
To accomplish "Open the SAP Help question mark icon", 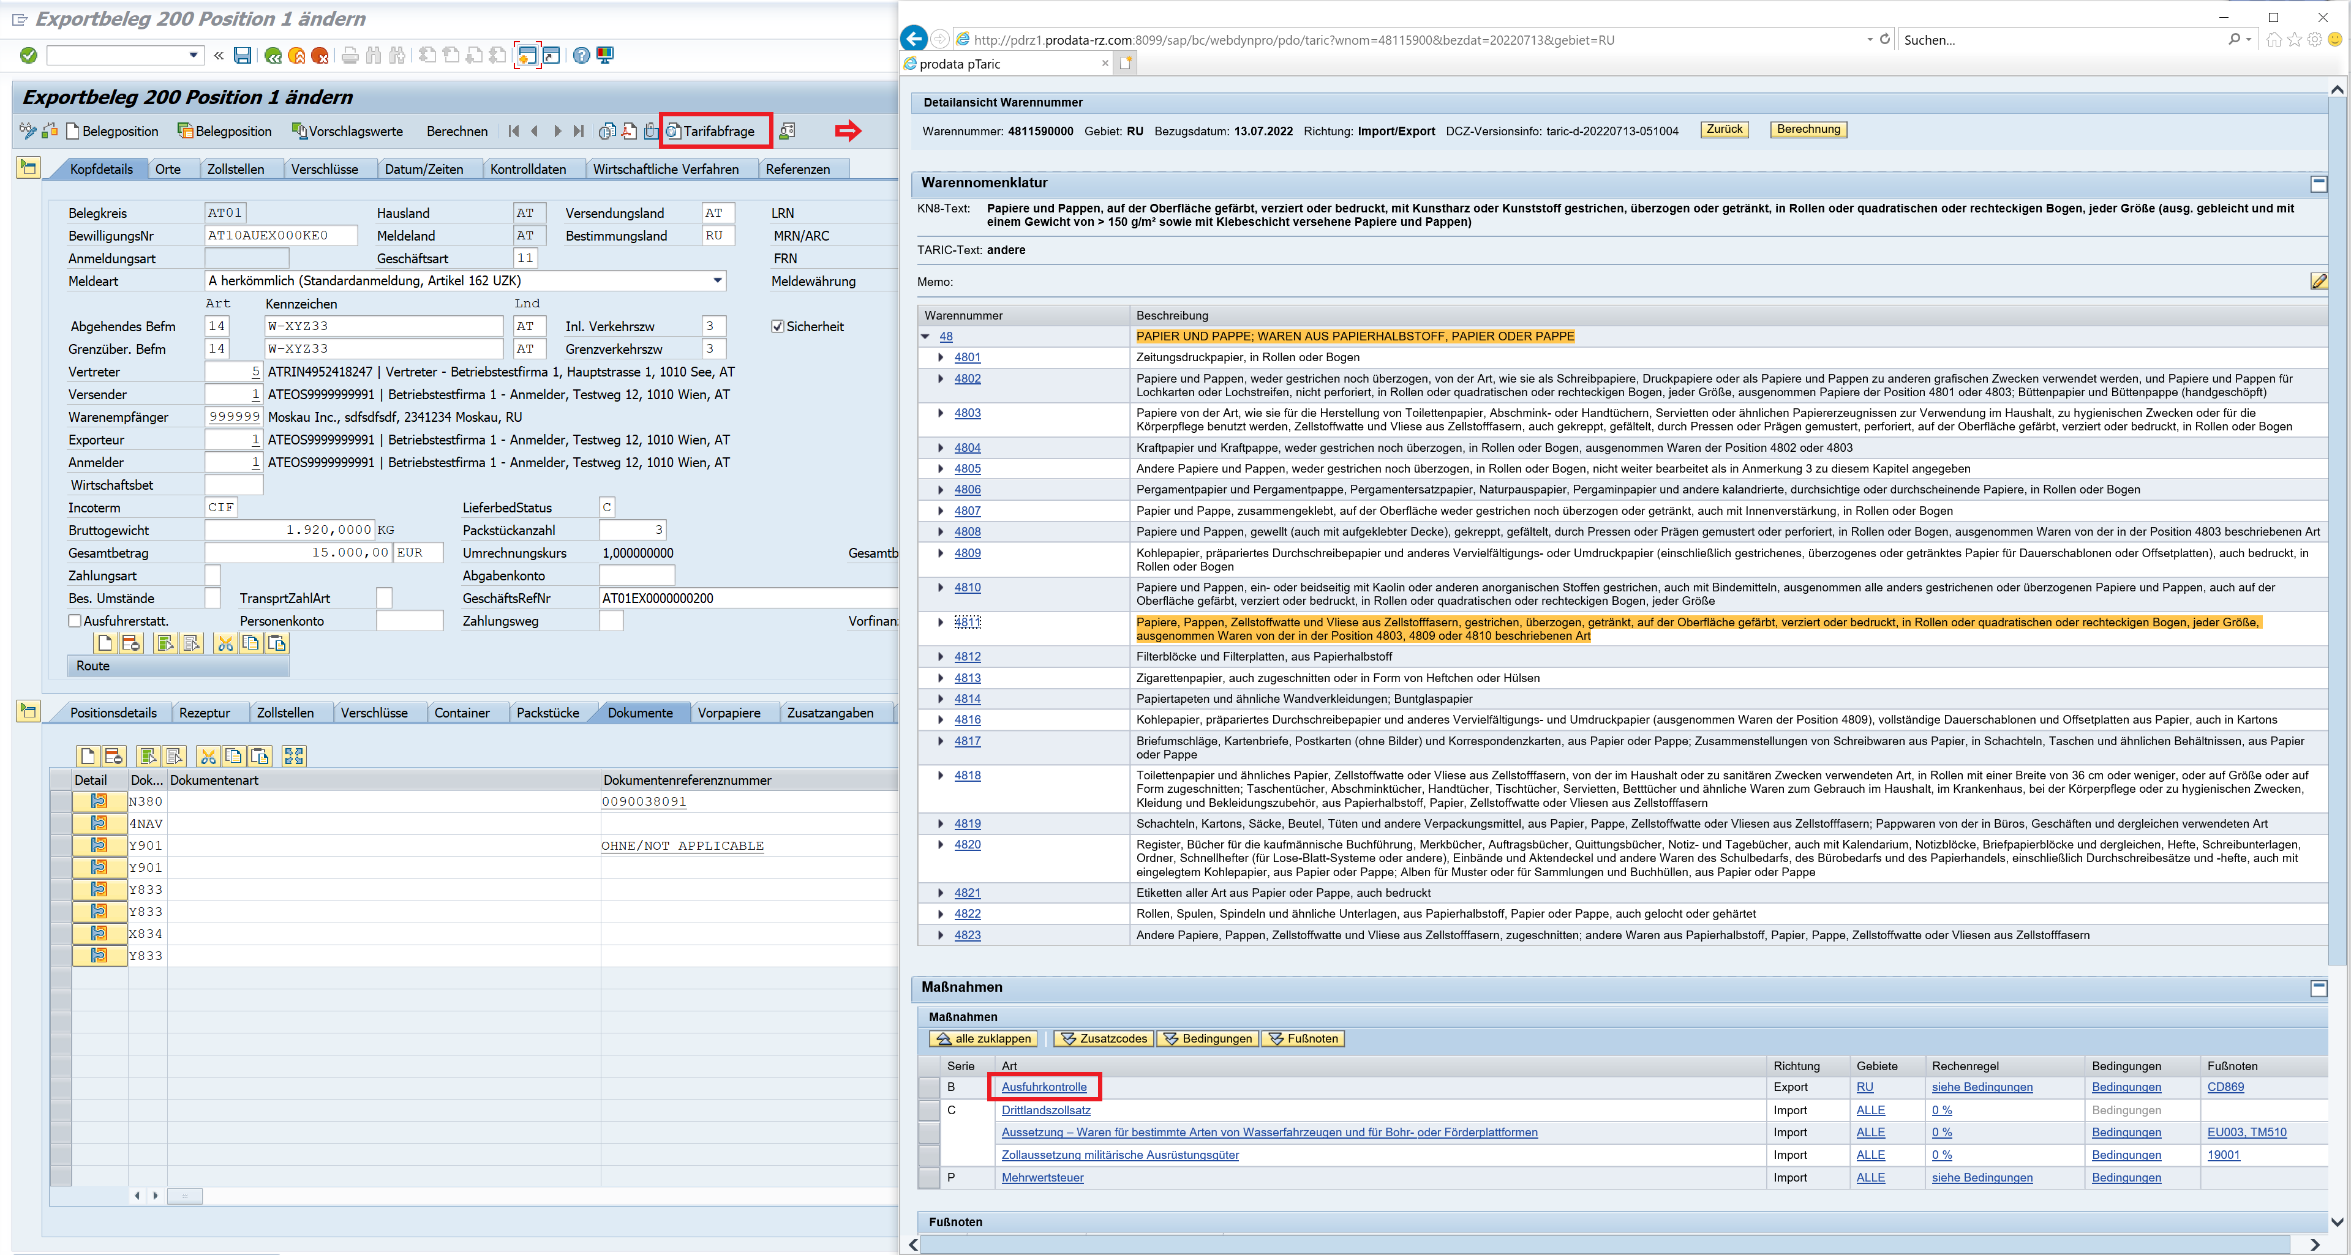I will pyautogui.click(x=581, y=56).
